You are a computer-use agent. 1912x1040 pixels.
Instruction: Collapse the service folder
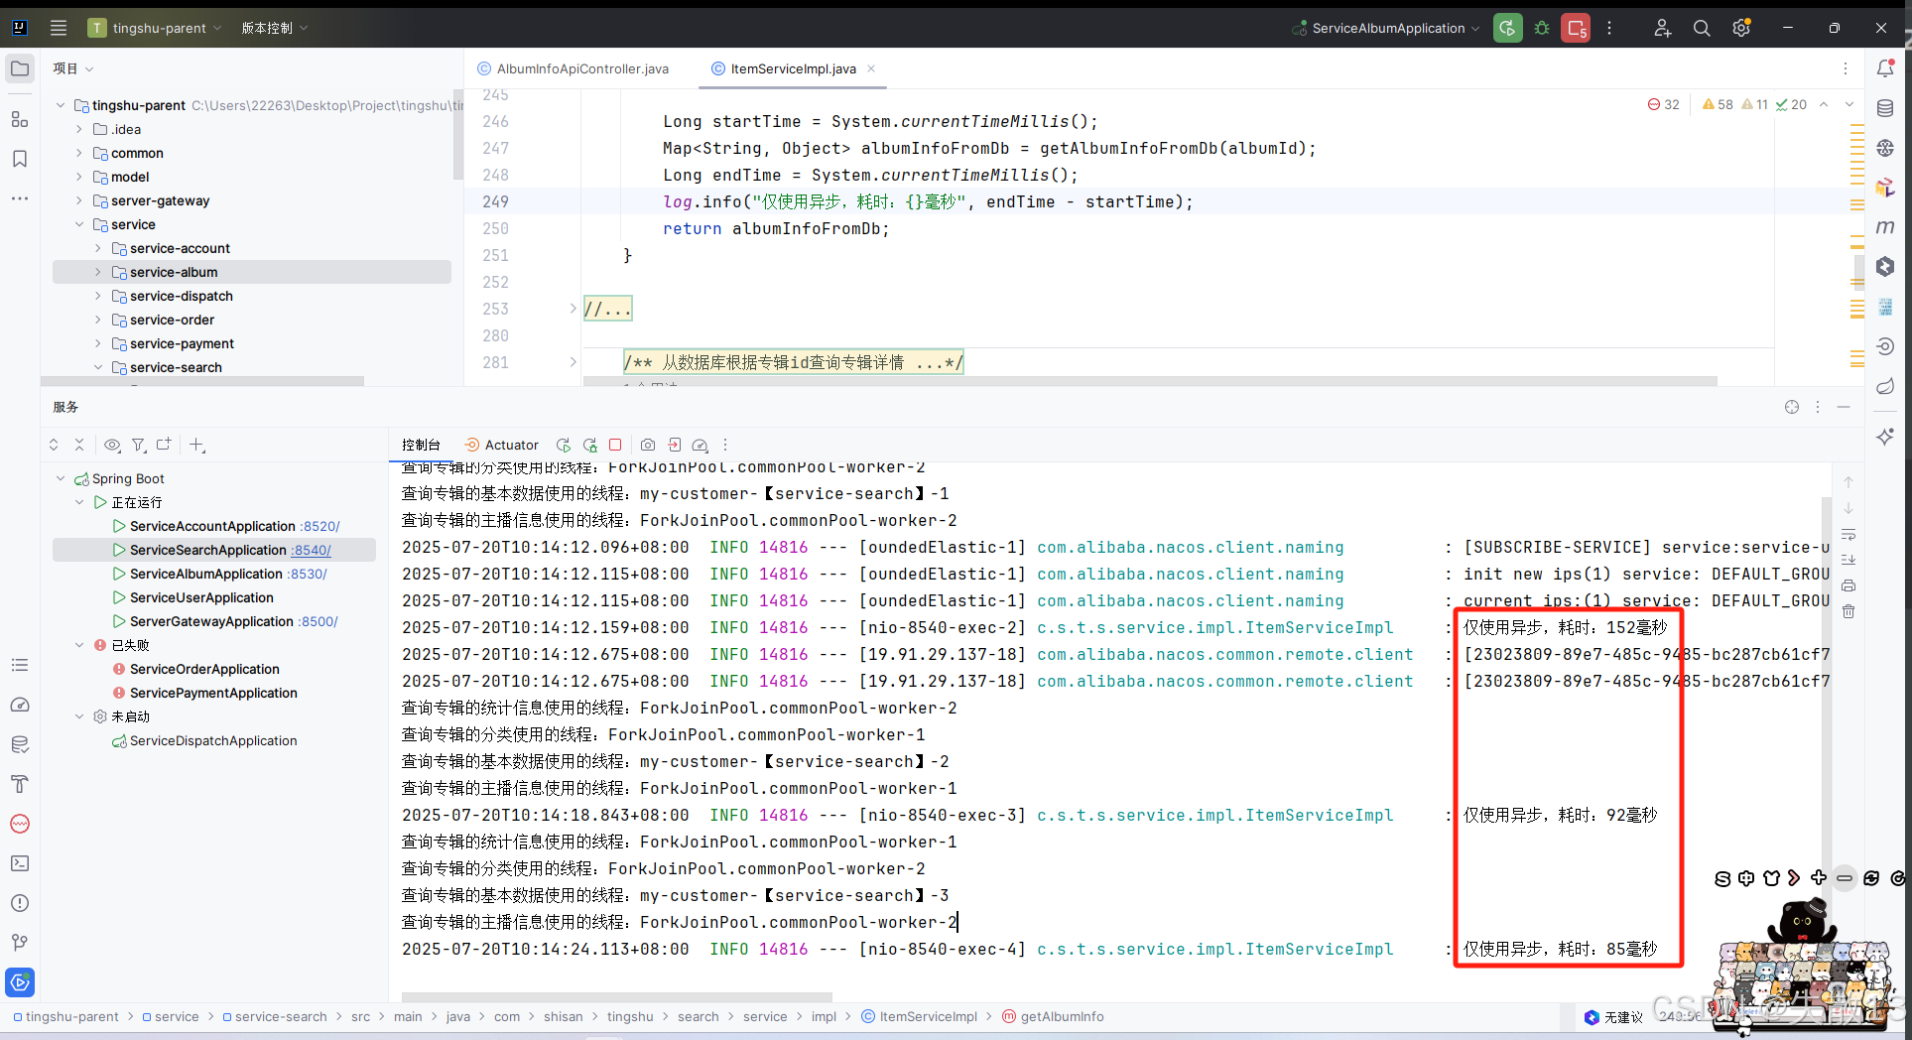(x=79, y=224)
